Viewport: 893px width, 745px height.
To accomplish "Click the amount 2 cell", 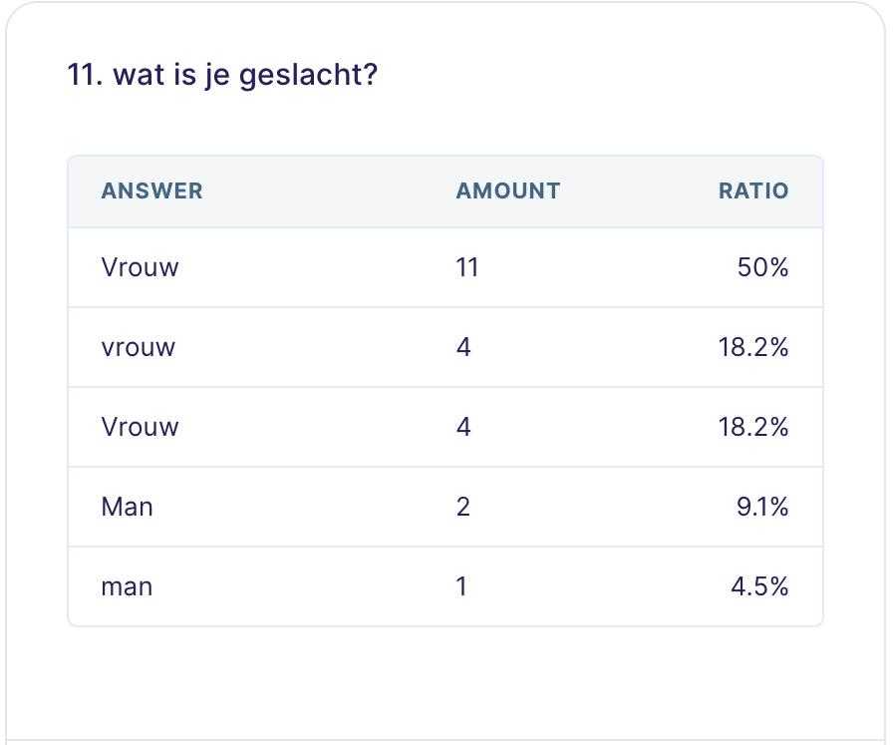I will (463, 507).
